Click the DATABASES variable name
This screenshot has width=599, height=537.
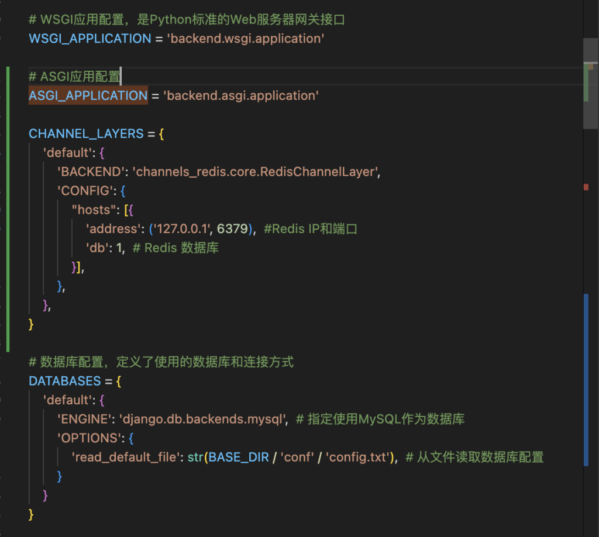pyautogui.click(x=64, y=381)
